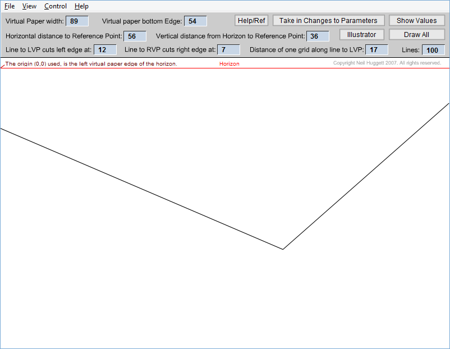Viewport: 450px width, 349px height.
Task: Click the red Horizon label
Action: pos(229,64)
